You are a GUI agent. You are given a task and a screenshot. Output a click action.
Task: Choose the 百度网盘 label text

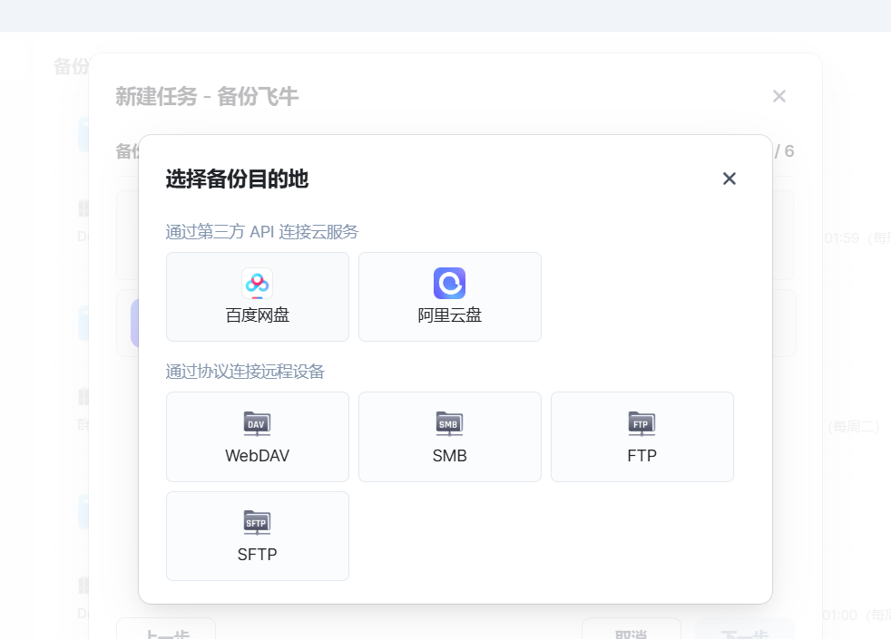258,315
